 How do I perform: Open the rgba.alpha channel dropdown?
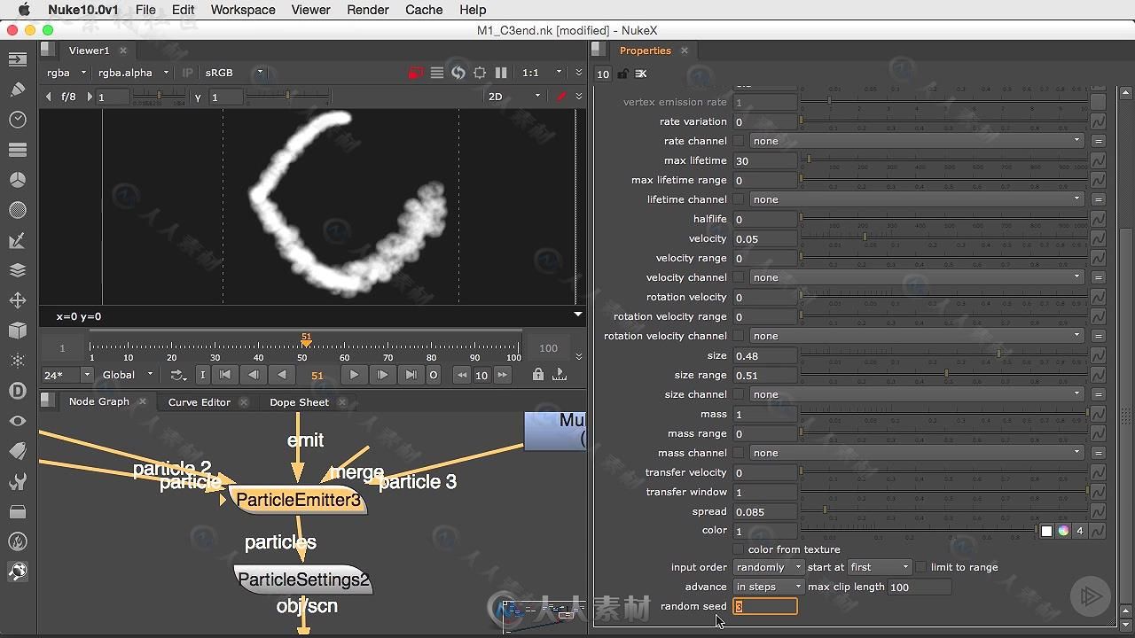(x=134, y=73)
